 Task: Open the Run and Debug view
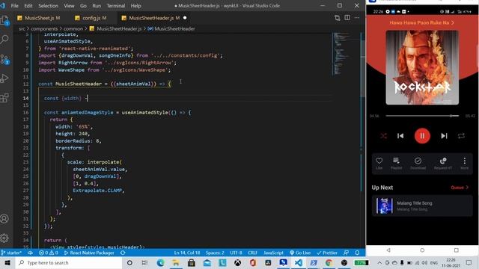(4, 78)
